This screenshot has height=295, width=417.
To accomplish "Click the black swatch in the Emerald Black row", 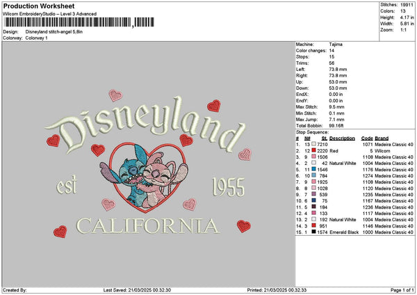I will (x=314, y=232).
